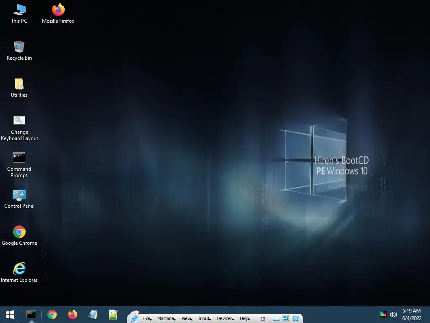Launch Mozilla Firefox from desktop

pyautogui.click(x=58, y=14)
